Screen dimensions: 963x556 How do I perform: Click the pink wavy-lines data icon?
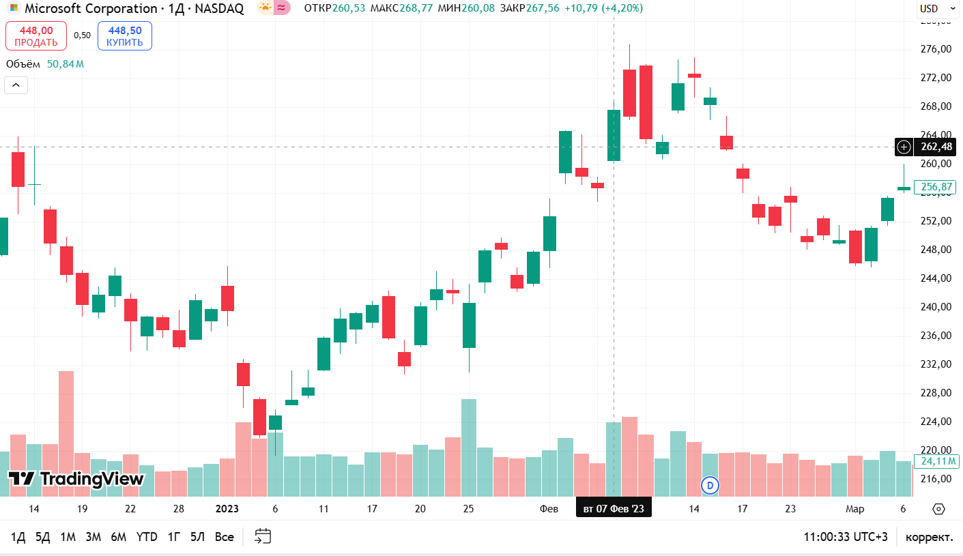coord(282,8)
